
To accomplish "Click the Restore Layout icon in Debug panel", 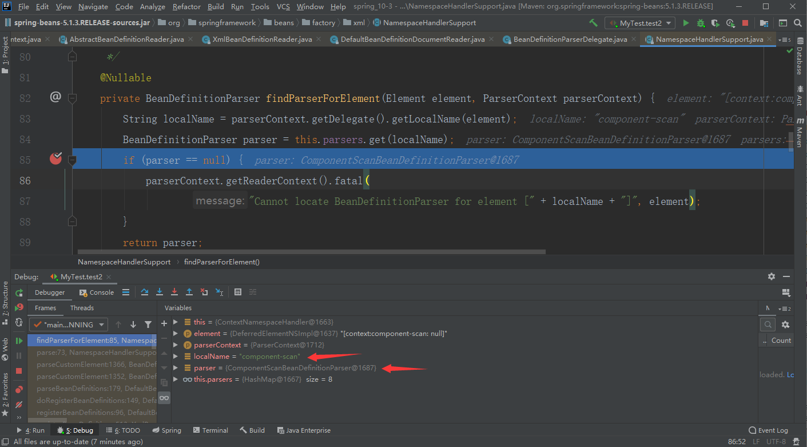I will coord(786,292).
